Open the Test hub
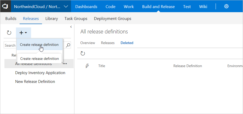243x114 pixels. click(x=187, y=7)
